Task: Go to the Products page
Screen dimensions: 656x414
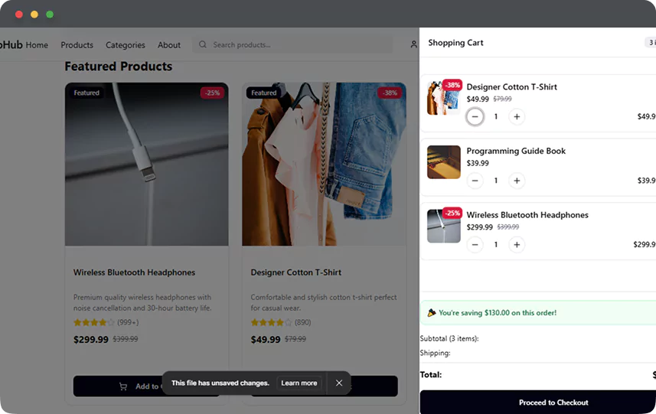Action: coord(77,45)
